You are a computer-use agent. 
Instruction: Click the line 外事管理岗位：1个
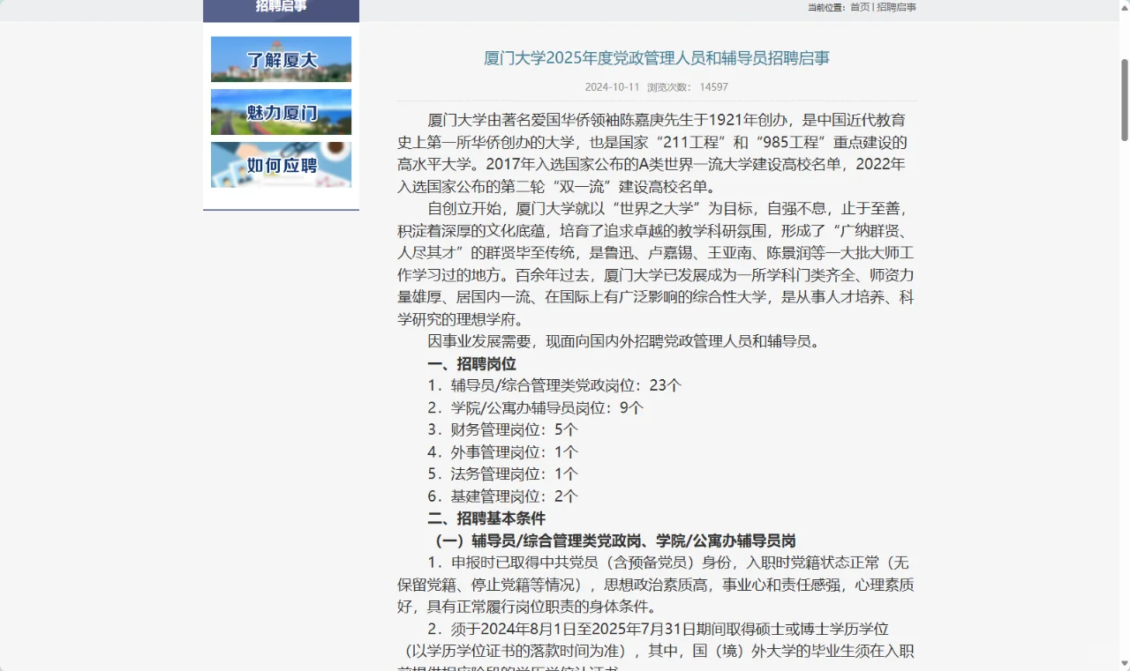(x=502, y=452)
